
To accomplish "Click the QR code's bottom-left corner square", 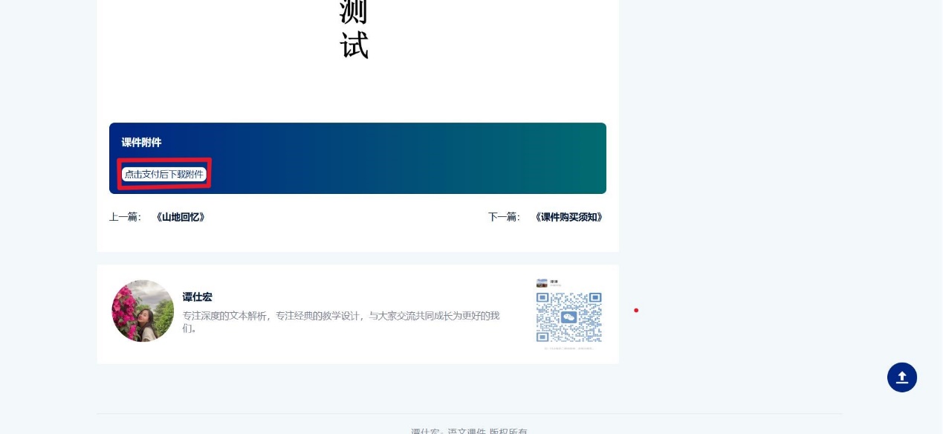I will point(543,336).
